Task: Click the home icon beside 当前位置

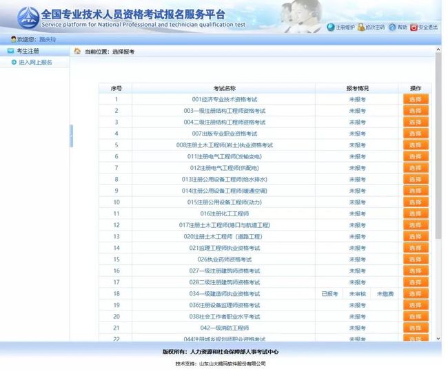Action: (x=77, y=51)
